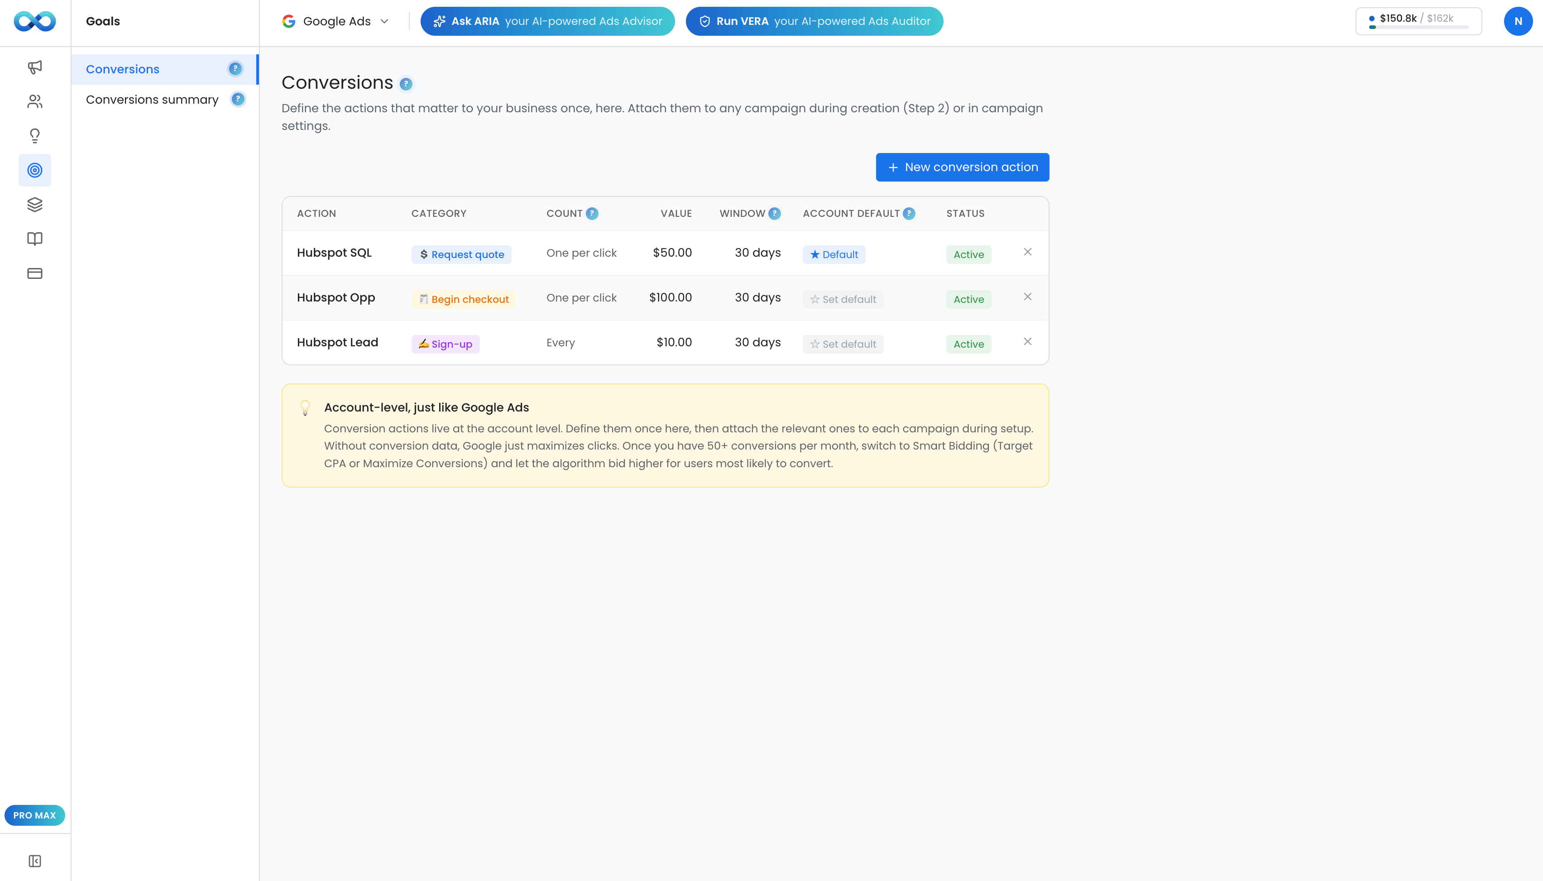
Task: Open the audiences people sidebar icon
Action: coord(35,101)
